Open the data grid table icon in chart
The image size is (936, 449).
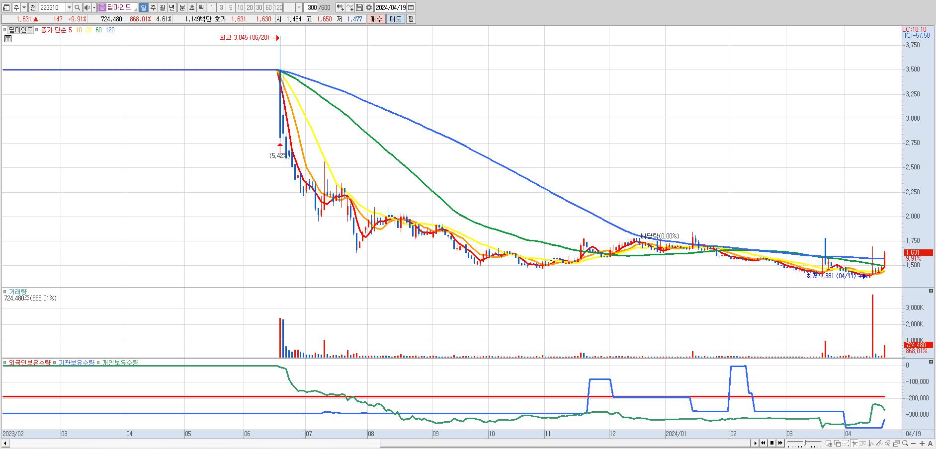click(8, 38)
